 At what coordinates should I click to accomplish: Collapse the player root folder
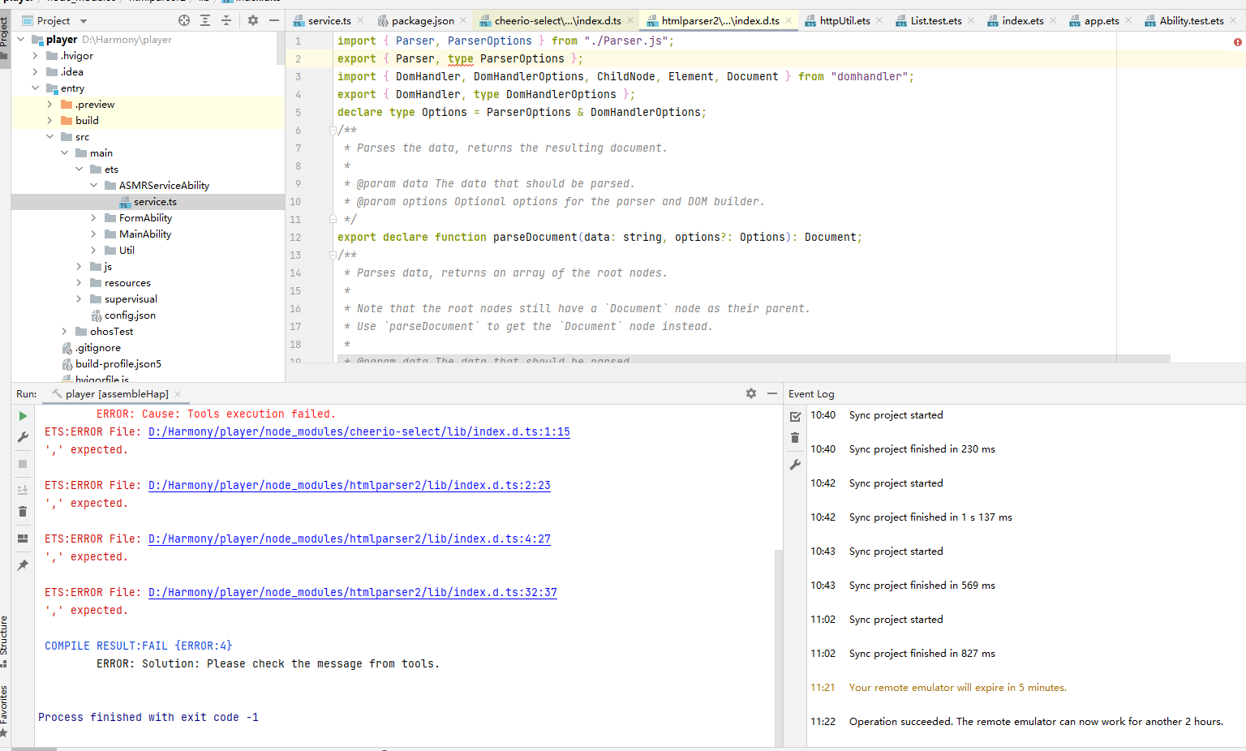pos(20,39)
